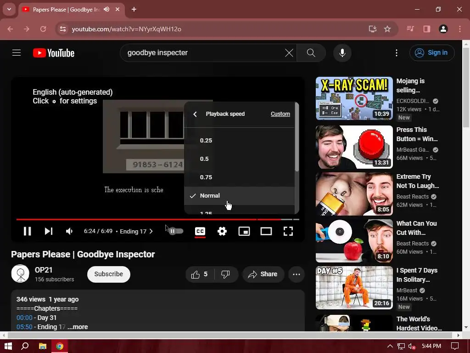The height and width of the screenshot is (353, 470).
Task: Open media controls in Chrome toolbar
Action: point(410,29)
